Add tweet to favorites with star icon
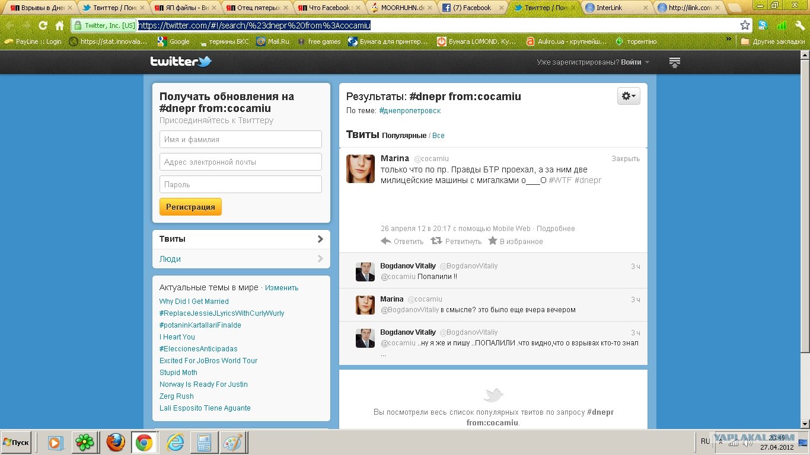810x455 pixels. point(492,241)
